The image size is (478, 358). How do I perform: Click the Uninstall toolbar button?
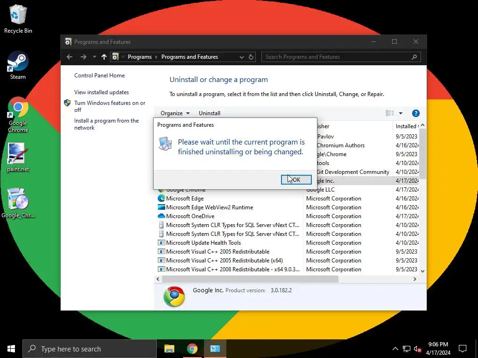tap(210, 113)
